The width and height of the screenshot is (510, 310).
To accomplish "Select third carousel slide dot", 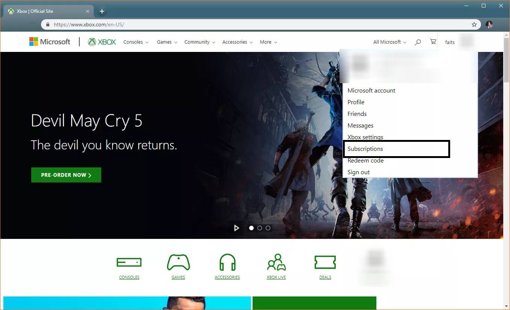I will point(268,228).
